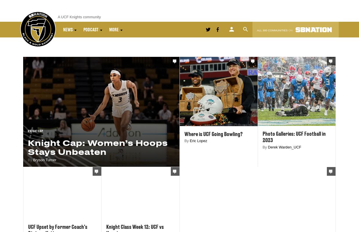Viewport: 359px width, 232px height.
Task: Open comments icon on UCF Bowling story
Action: point(253,61)
